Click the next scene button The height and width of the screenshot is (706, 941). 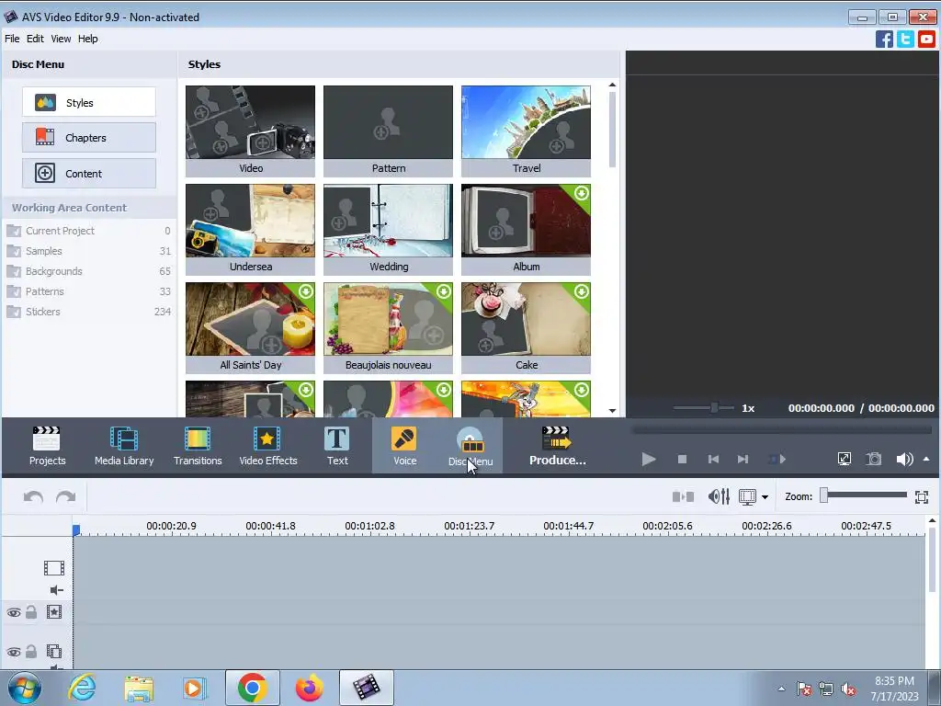point(777,460)
